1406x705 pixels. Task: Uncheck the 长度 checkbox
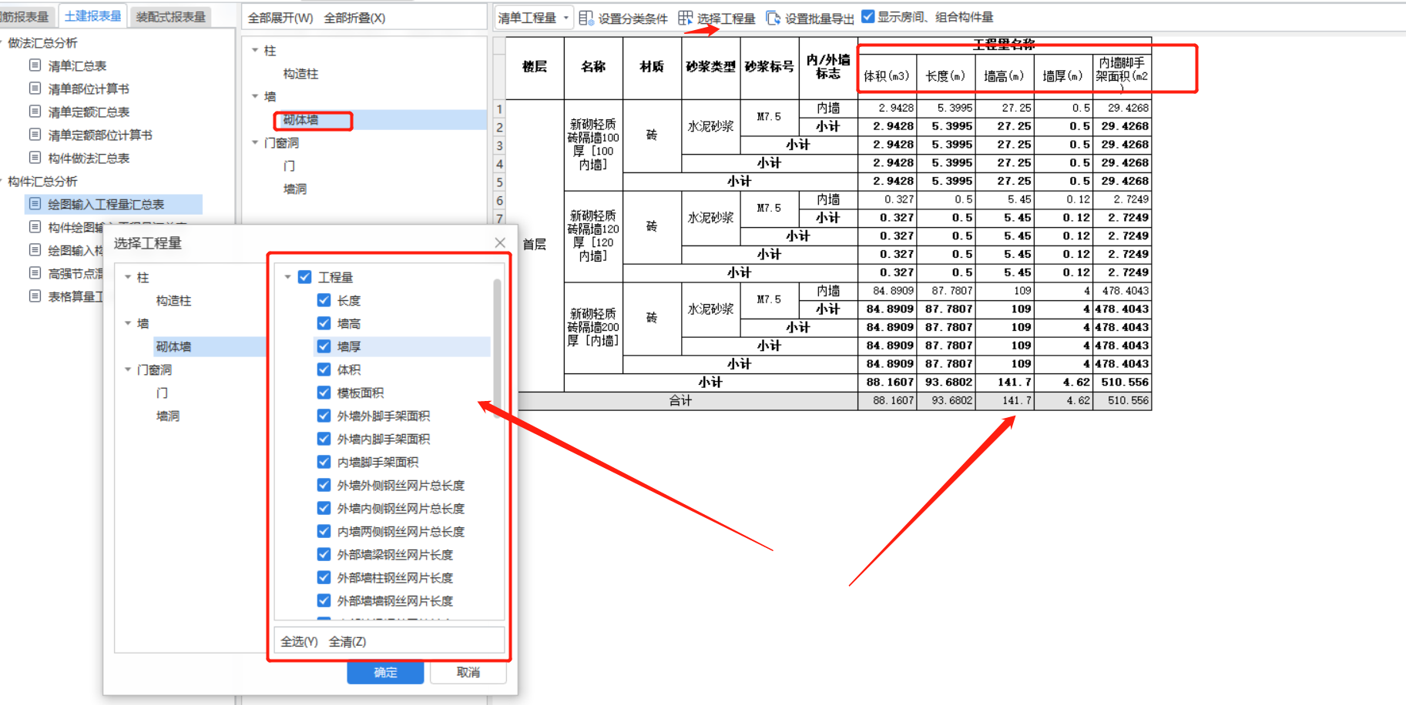[324, 300]
